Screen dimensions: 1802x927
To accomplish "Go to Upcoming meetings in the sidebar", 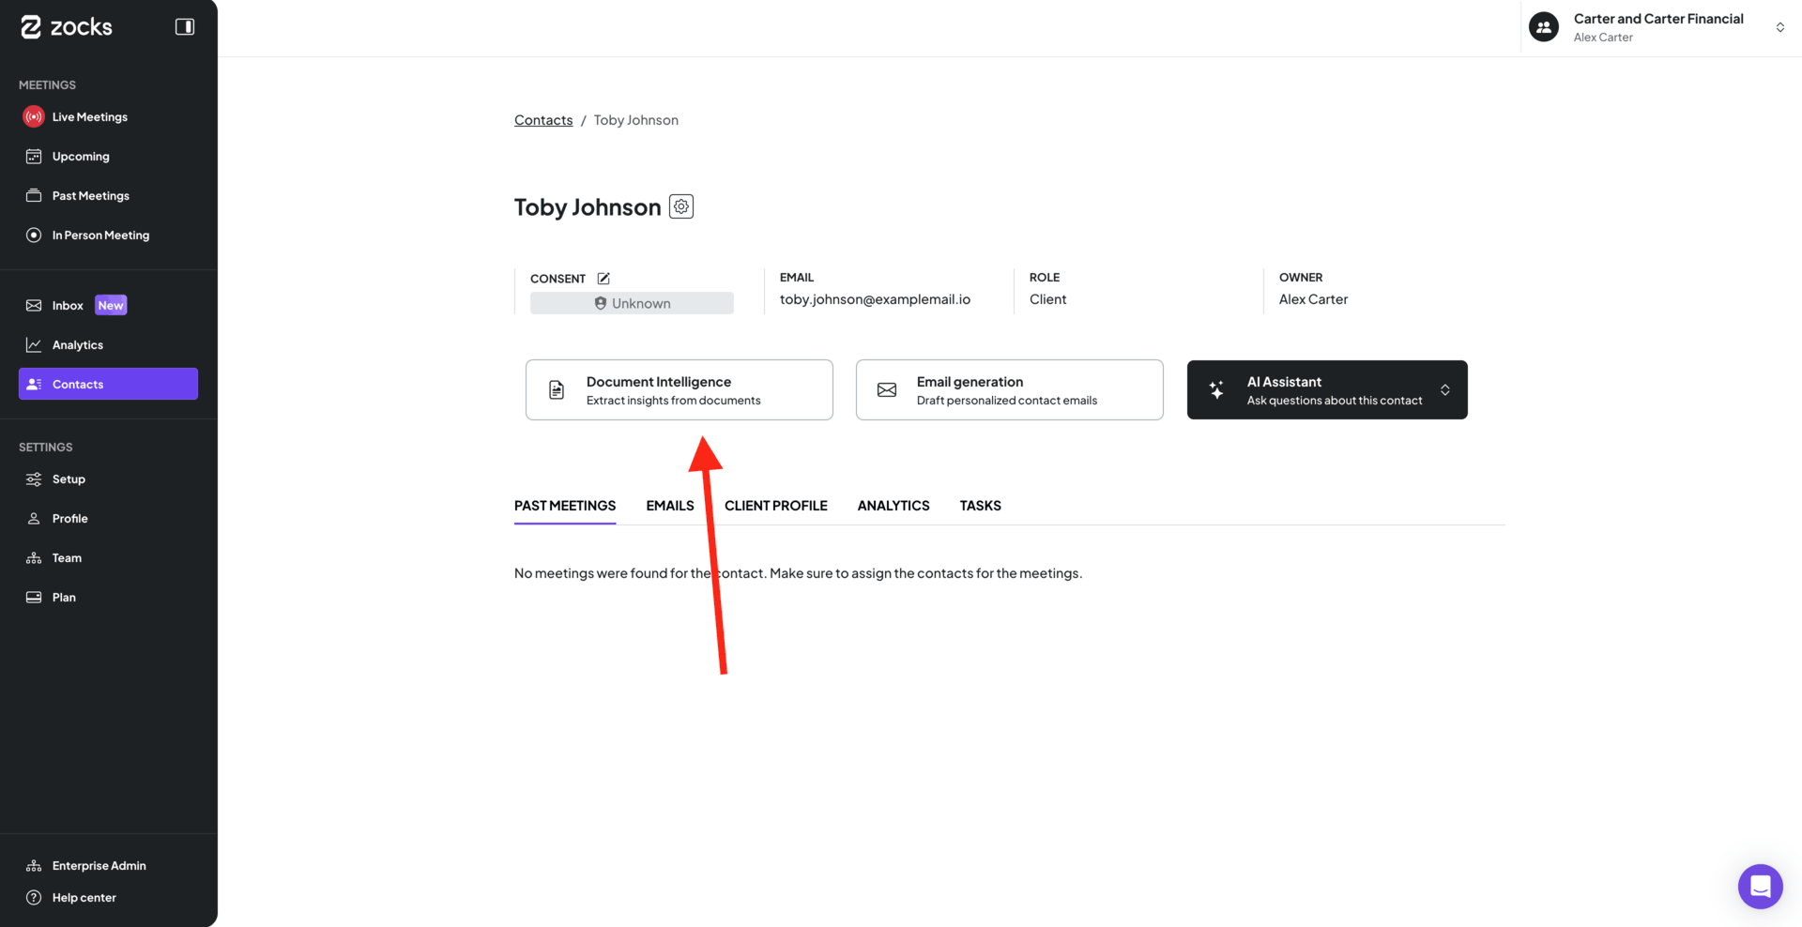I will click(81, 157).
